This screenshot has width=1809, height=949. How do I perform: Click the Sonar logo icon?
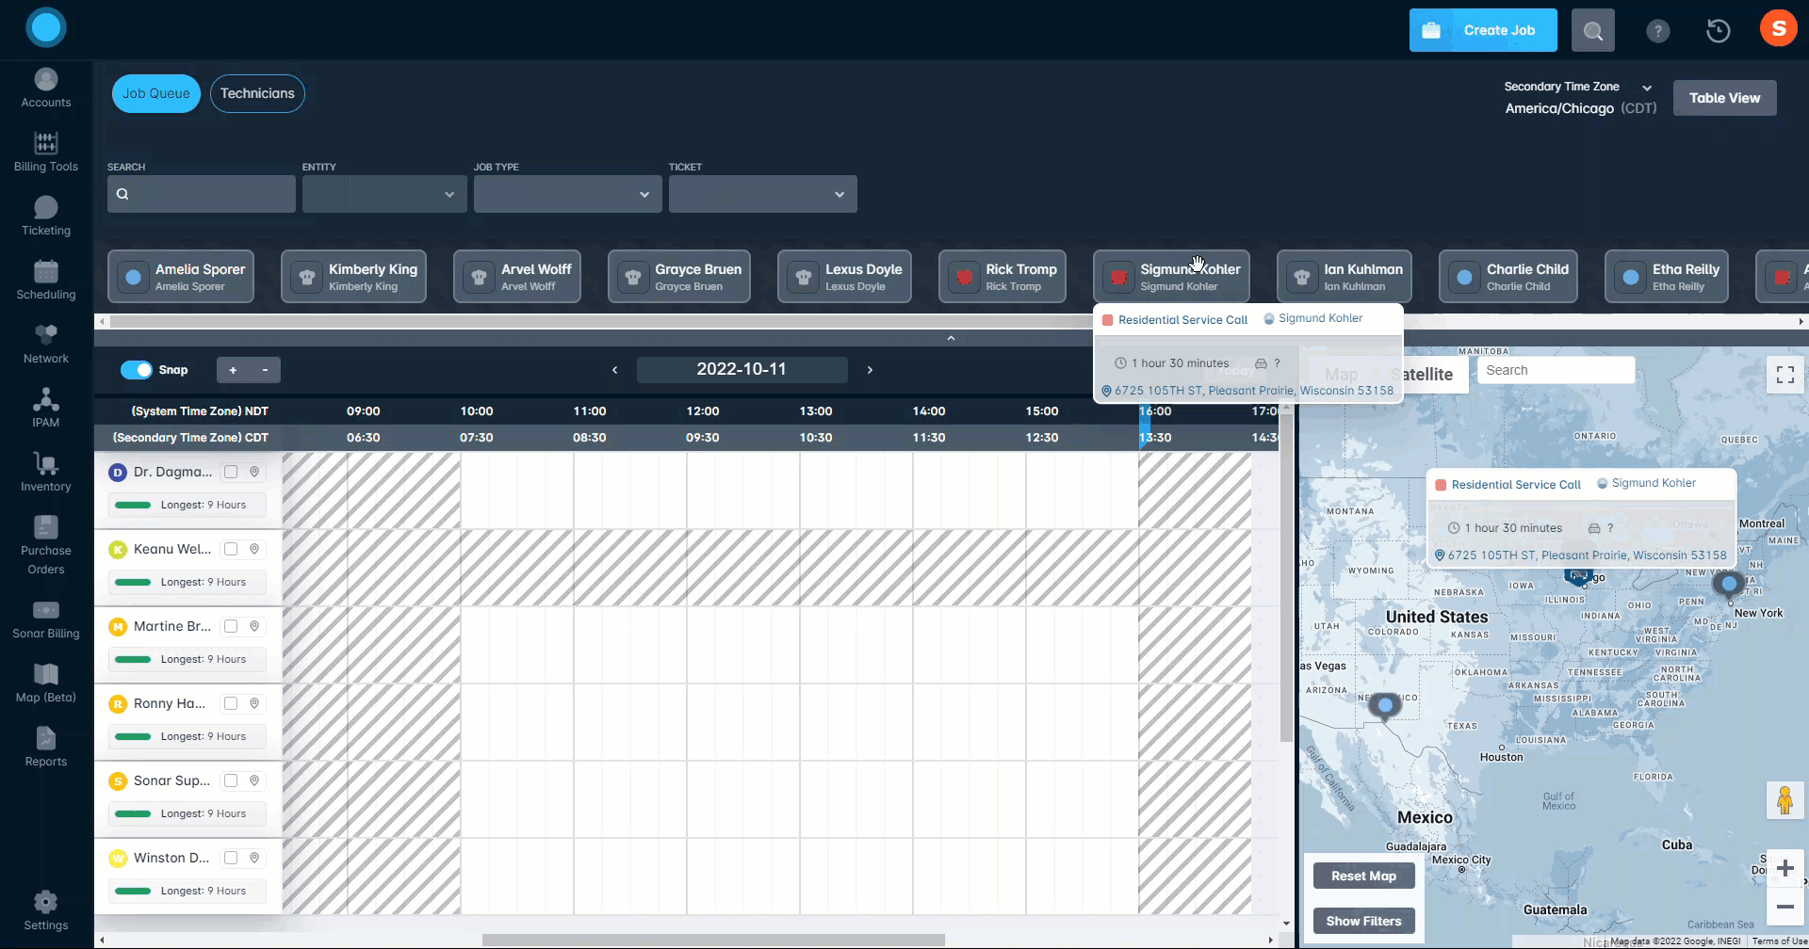tap(45, 27)
